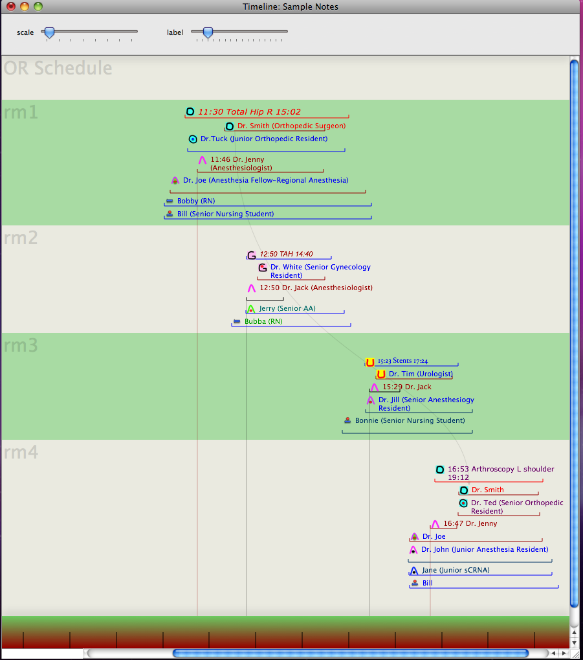Click the scale slider handle
583x660 pixels.
point(49,32)
